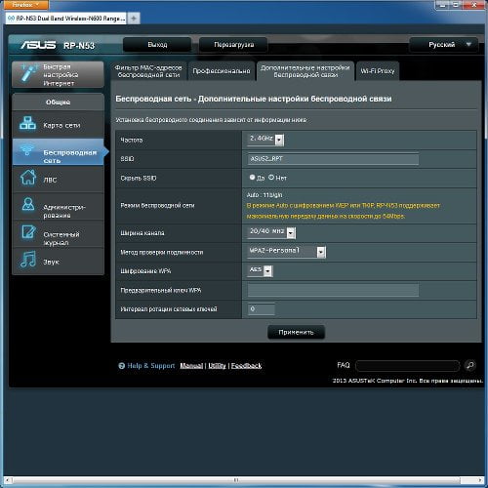Click the Применить apply button
Image resolution: width=488 pixels, height=488 pixels.
pos(296,332)
